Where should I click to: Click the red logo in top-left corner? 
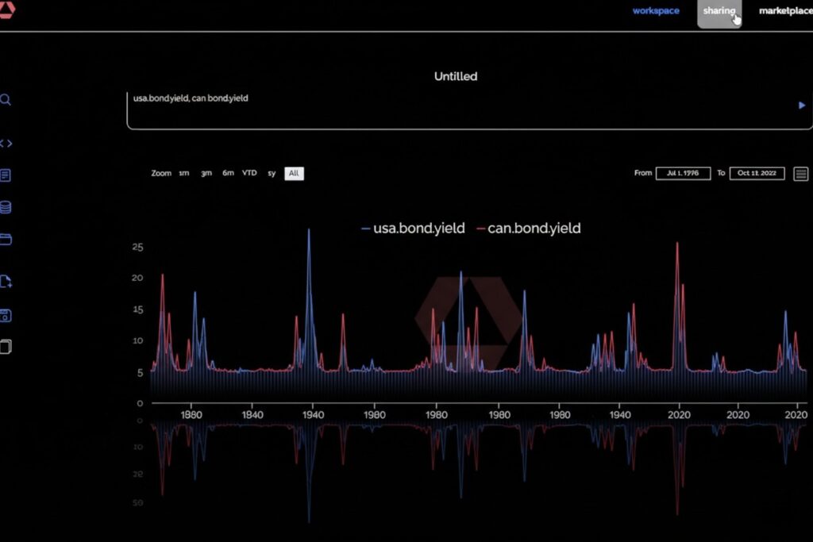pyautogui.click(x=6, y=10)
